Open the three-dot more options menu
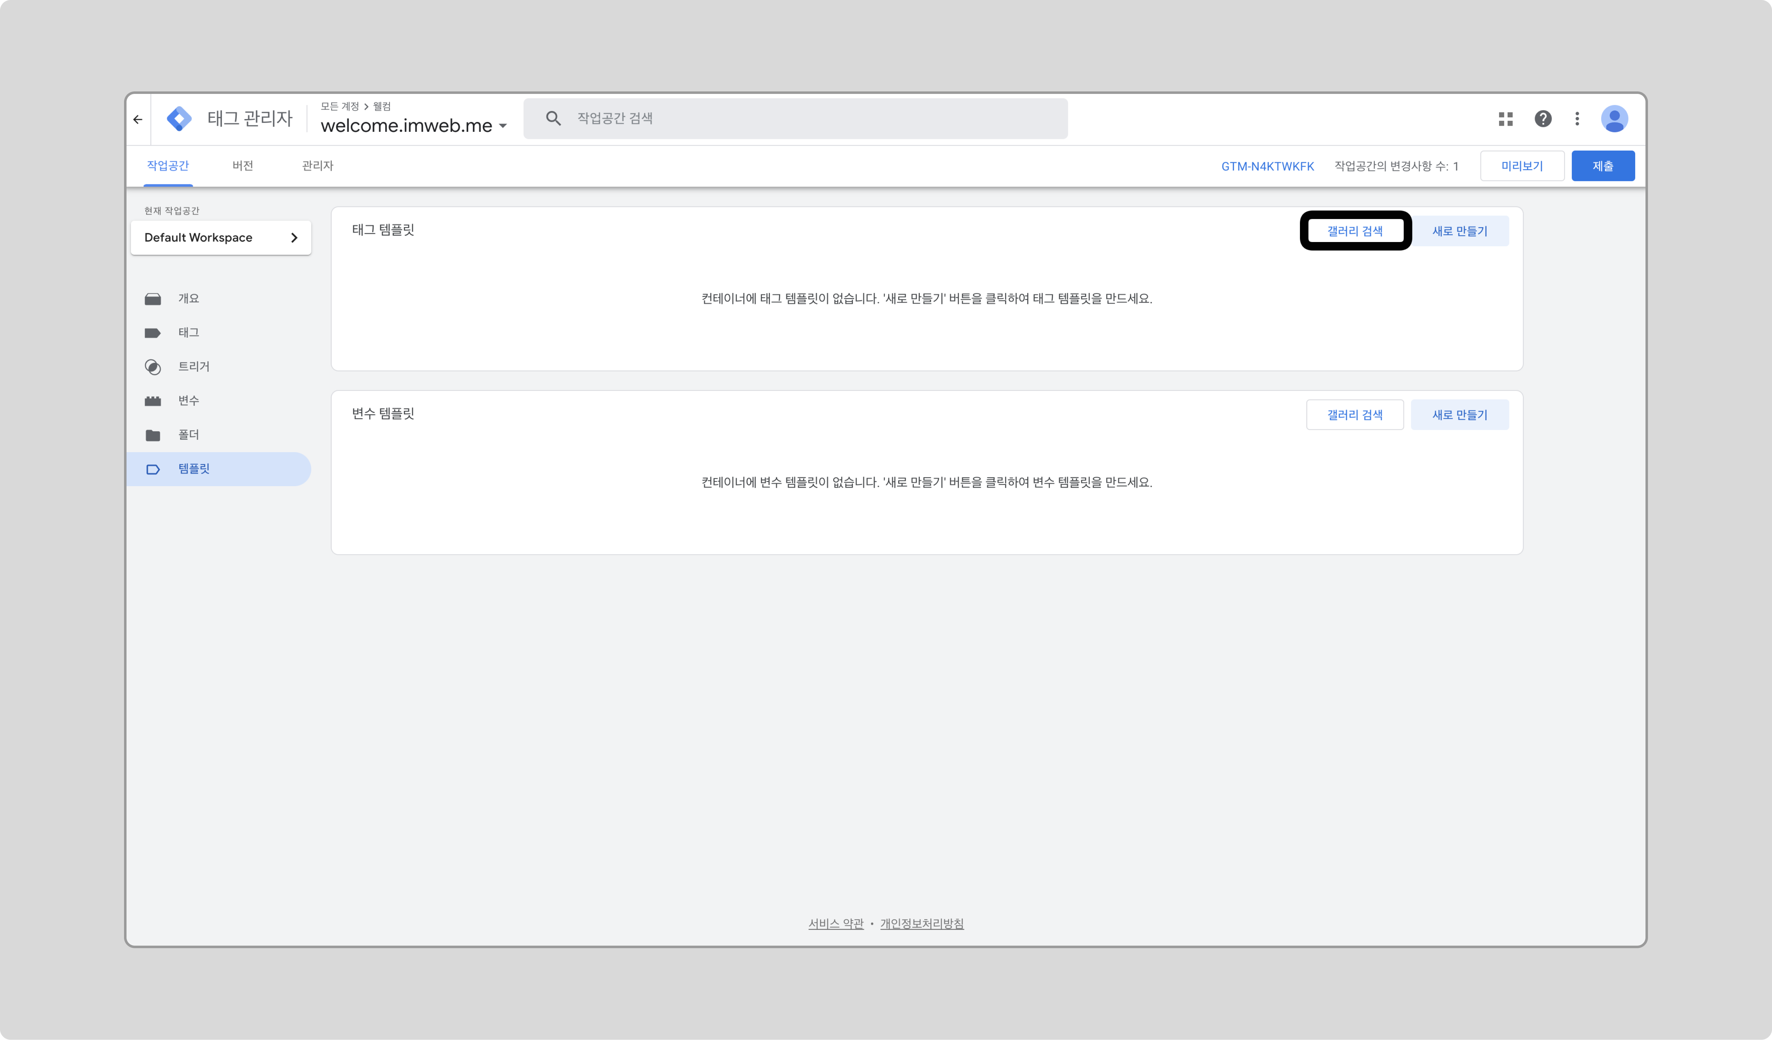Image resolution: width=1772 pixels, height=1040 pixels. tap(1577, 119)
